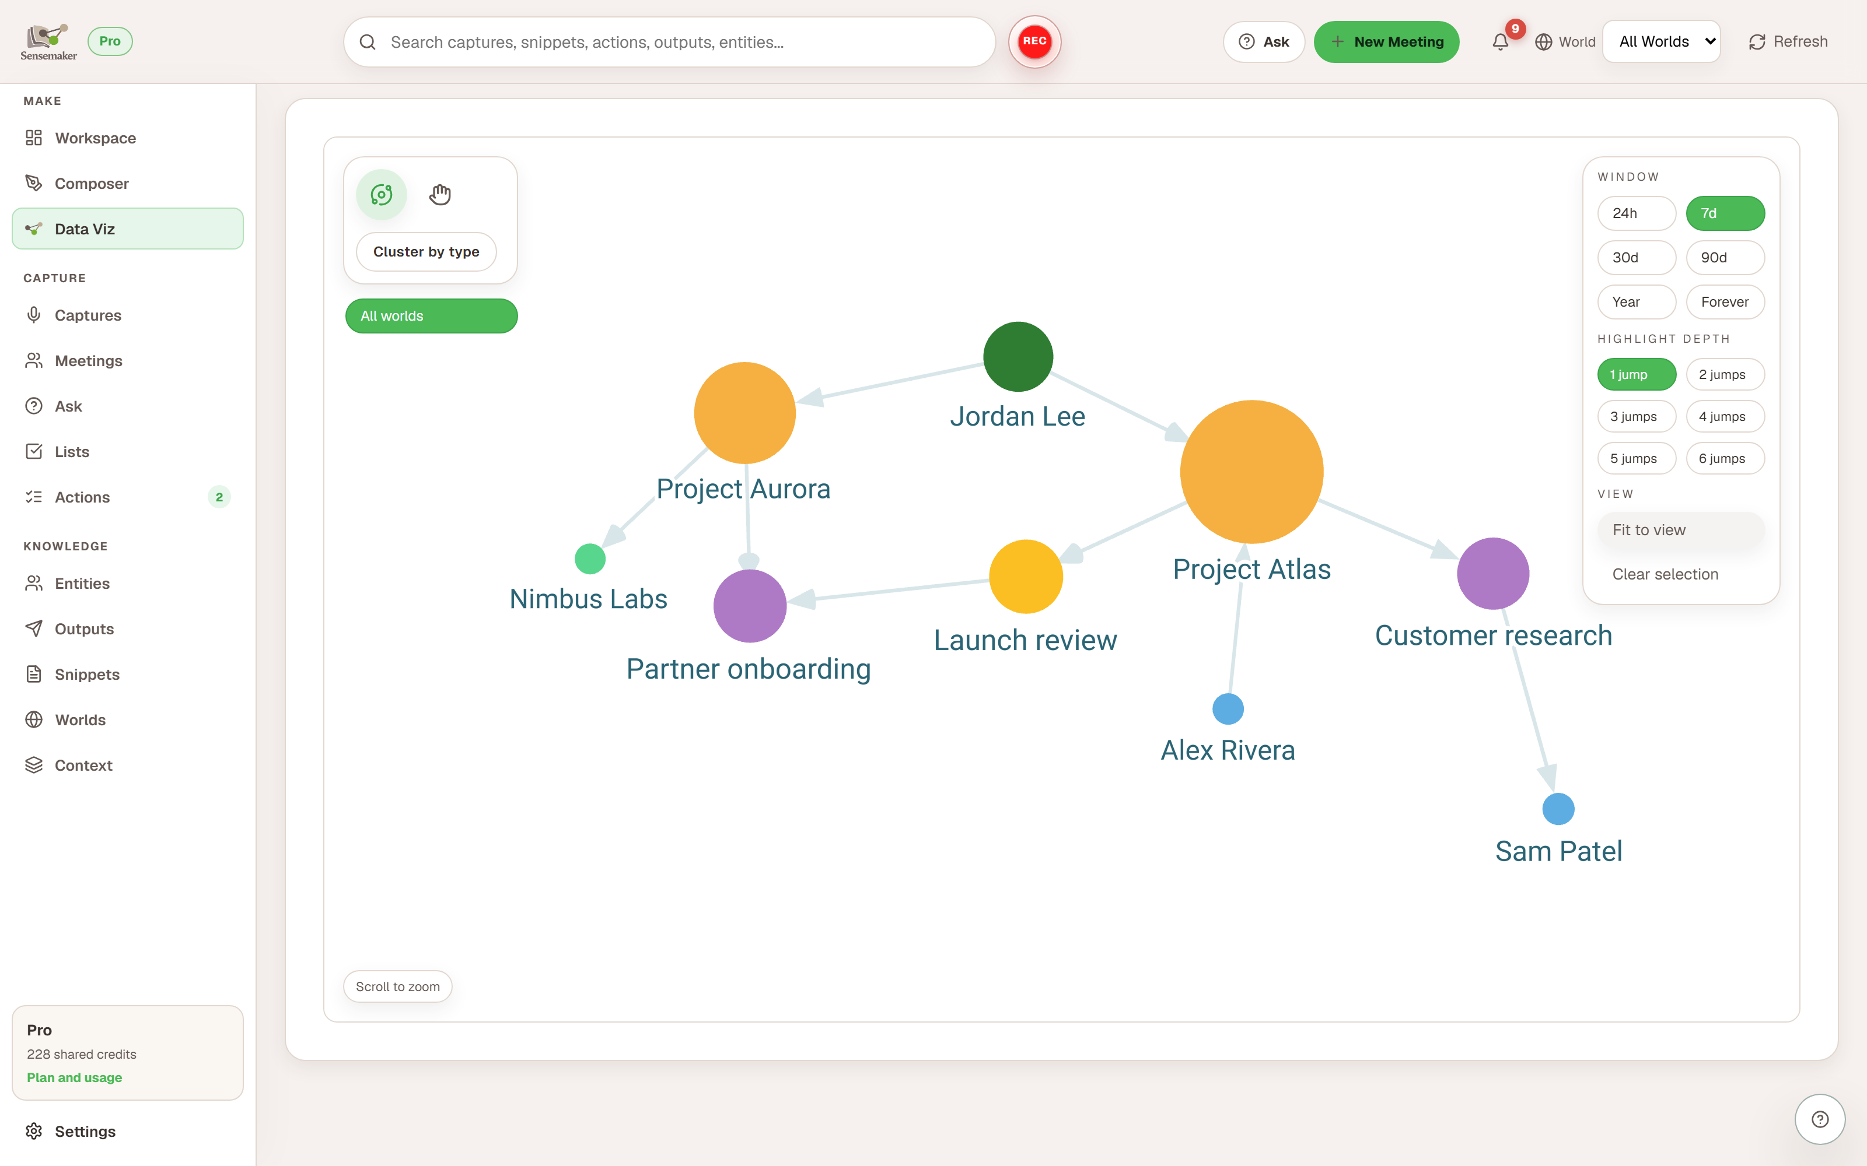Open Settings in the sidebar

(127, 1131)
